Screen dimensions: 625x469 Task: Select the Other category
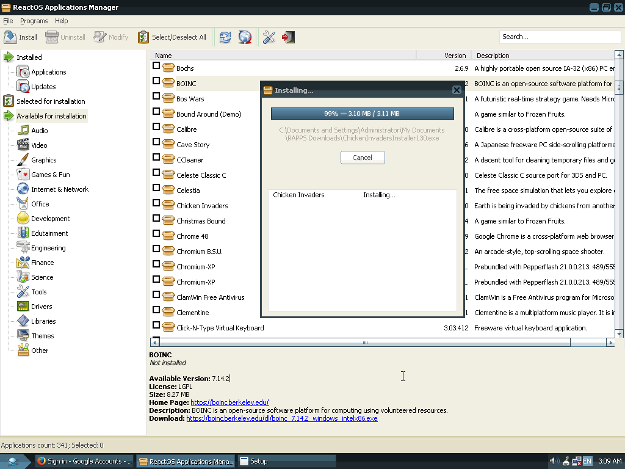pos(40,351)
